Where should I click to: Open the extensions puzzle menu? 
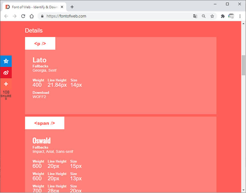tap(223, 16)
